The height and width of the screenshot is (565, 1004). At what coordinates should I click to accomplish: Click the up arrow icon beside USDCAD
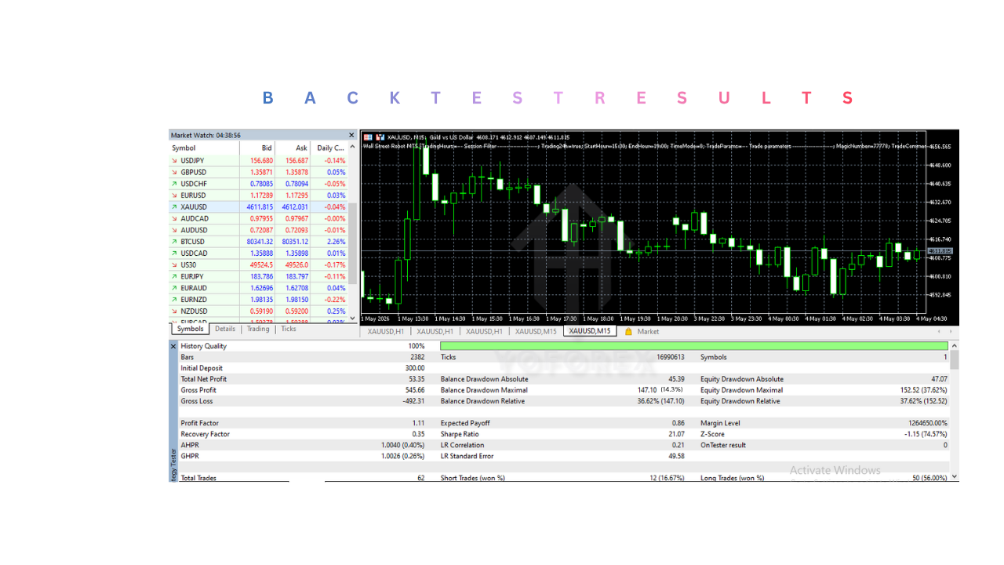click(x=175, y=253)
